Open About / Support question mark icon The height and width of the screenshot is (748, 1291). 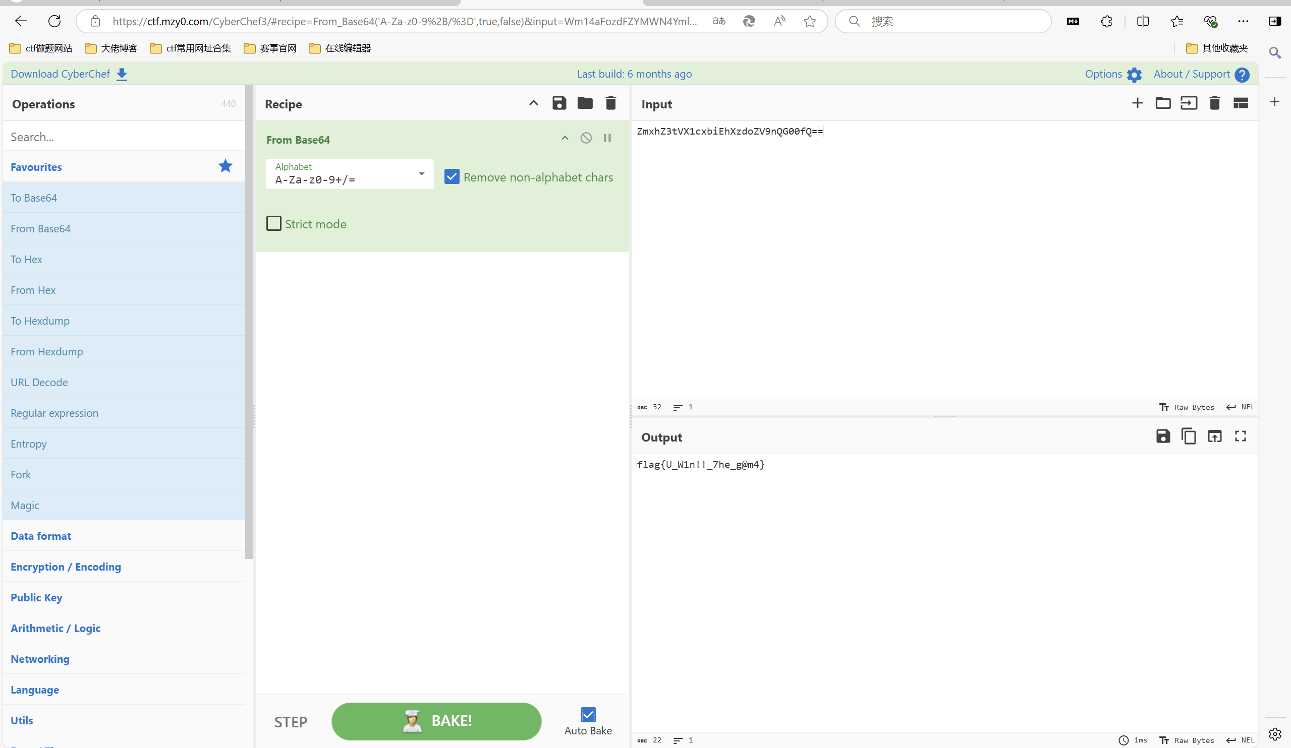[x=1242, y=75]
